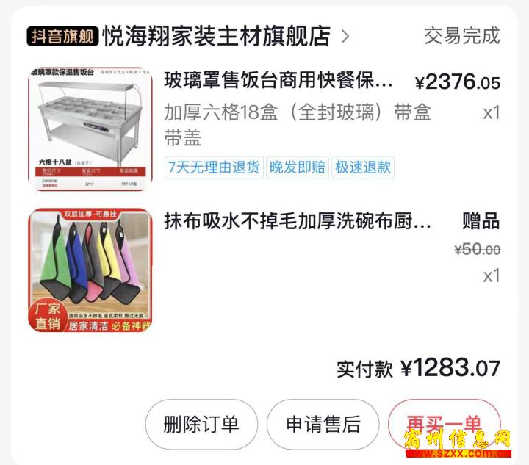Tap the 晚发即赔 tag

coord(298,167)
